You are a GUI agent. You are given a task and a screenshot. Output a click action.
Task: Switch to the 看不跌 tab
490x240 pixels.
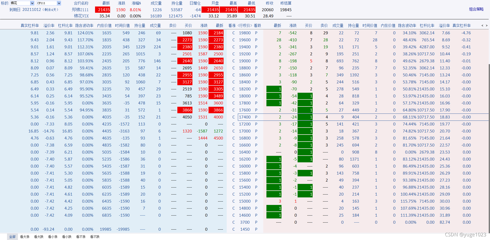coord(95,237)
